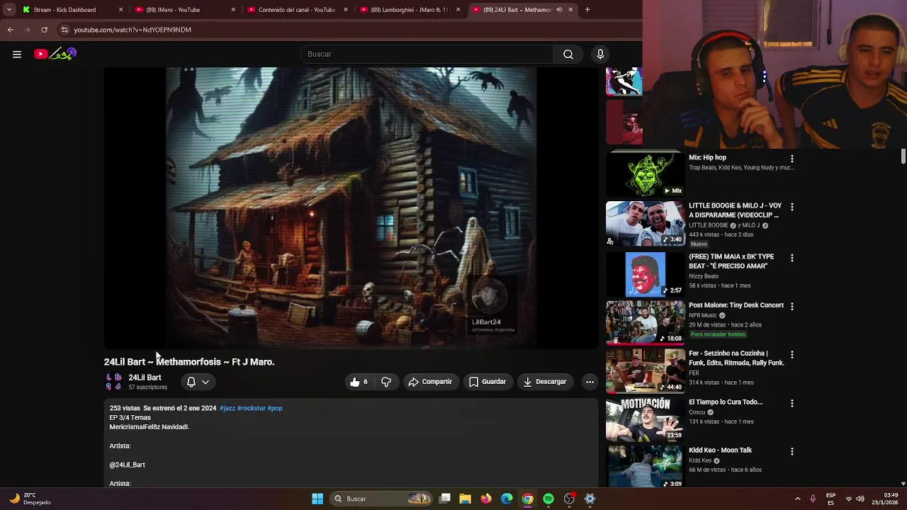Click the #jazz hashtag
This screenshot has width=907, height=510.
point(227,408)
